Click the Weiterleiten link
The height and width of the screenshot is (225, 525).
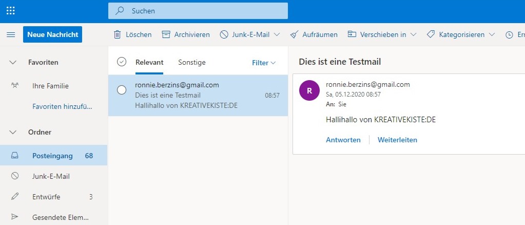point(397,140)
